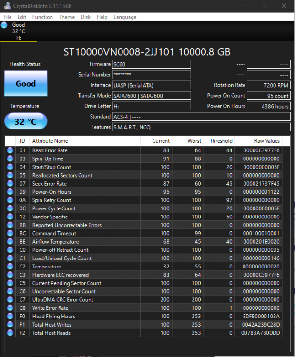Click the Firmware SC60 field
This screenshot has width=295, height=357.
tap(152, 64)
